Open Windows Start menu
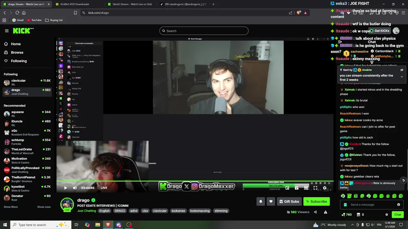 coord(5,225)
